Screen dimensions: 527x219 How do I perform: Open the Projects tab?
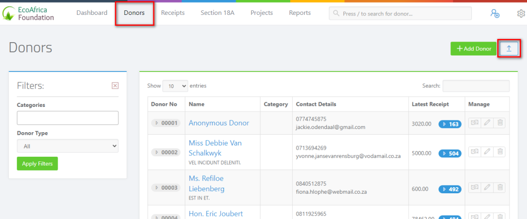tap(262, 13)
